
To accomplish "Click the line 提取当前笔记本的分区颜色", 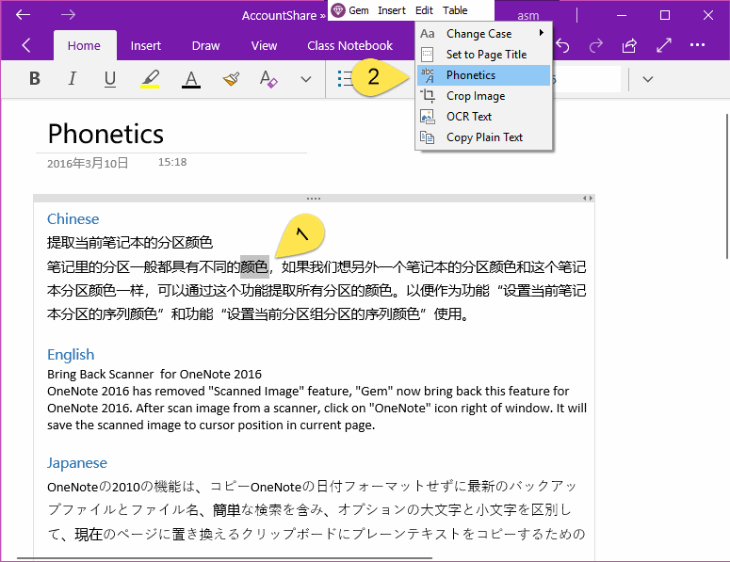I will 130,243.
